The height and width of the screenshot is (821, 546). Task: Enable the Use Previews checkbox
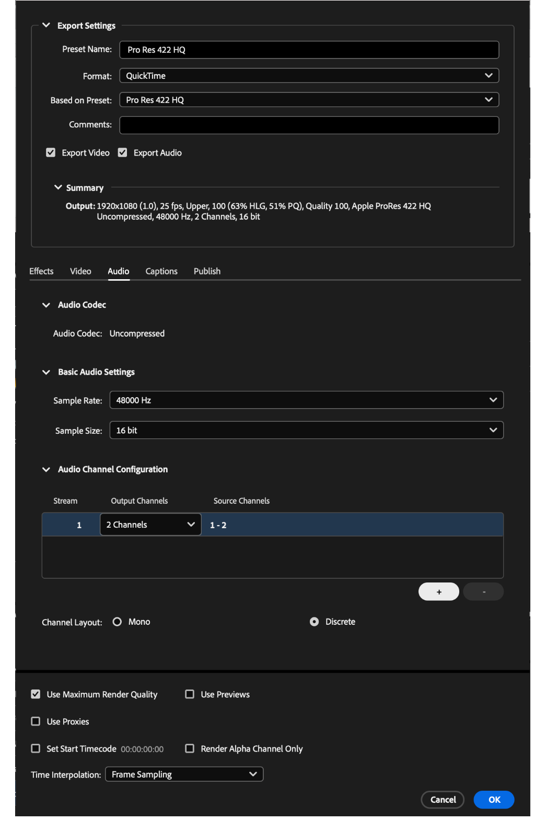point(190,694)
